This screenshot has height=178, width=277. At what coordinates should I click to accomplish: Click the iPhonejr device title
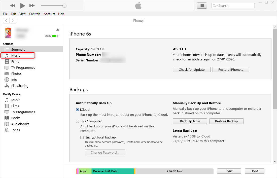point(138,20)
